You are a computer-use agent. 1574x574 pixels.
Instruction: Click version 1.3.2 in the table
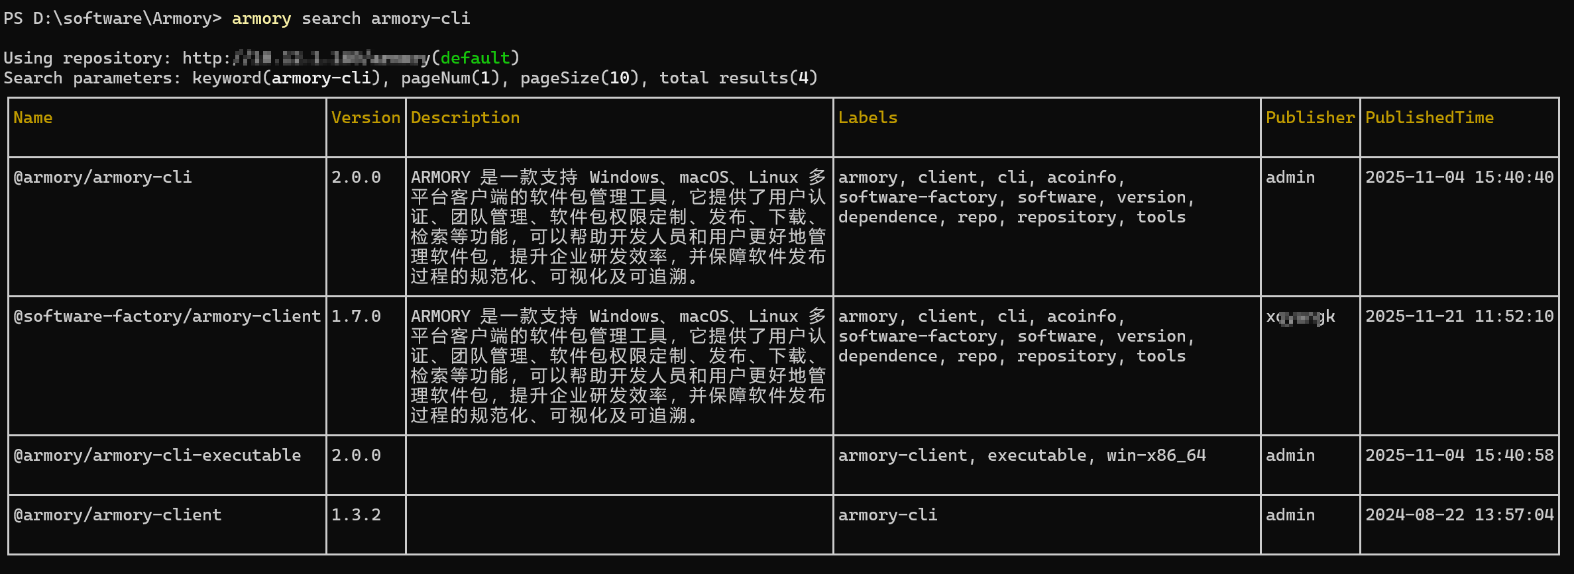tap(356, 515)
